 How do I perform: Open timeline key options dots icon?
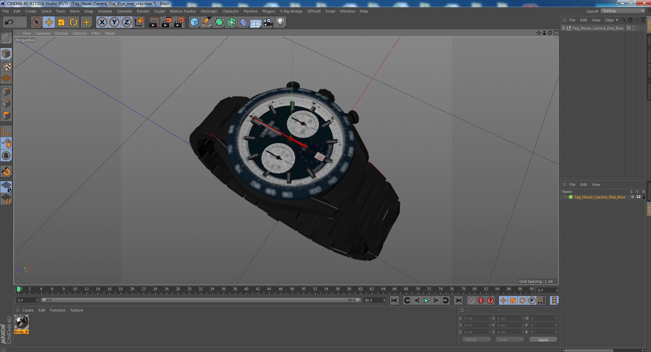click(541, 300)
